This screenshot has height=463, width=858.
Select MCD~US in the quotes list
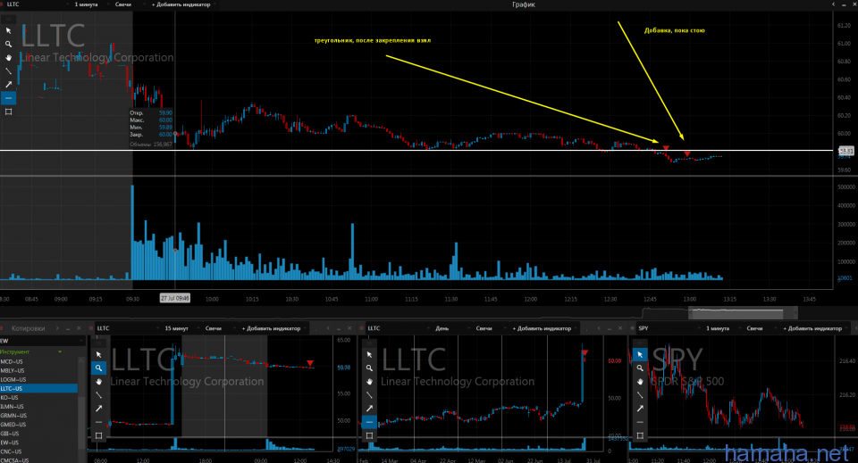pos(38,361)
